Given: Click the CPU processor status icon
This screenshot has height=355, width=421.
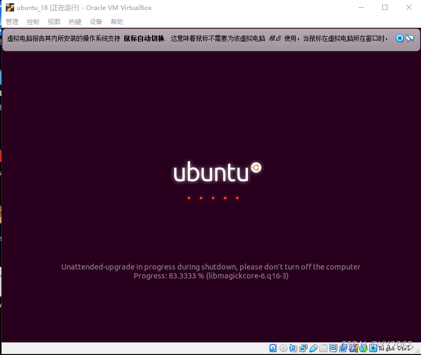Looking at the screenshot, I should [x=353, y=348].
